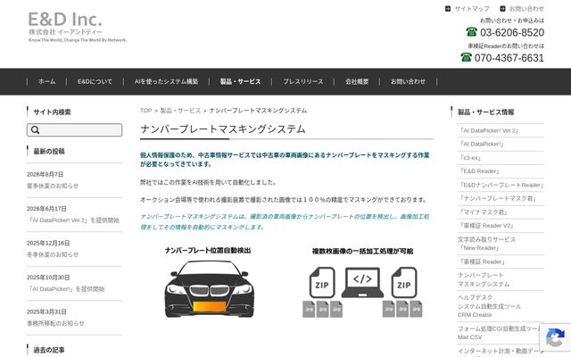Image resolution: width=571 pixels, height=357 pixels.
Task: Select 製品・サービス in the navigation bar
Action: coord(240,81)
